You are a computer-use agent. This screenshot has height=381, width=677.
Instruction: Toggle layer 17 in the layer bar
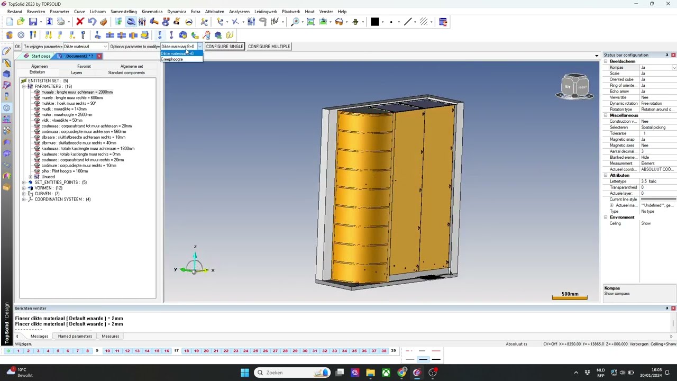coord(176,351)
